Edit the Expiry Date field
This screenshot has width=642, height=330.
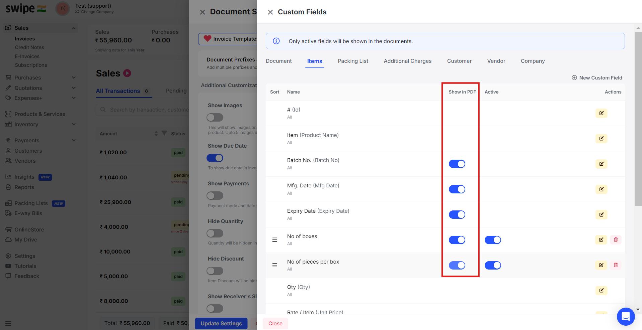[x=601, y=215]
